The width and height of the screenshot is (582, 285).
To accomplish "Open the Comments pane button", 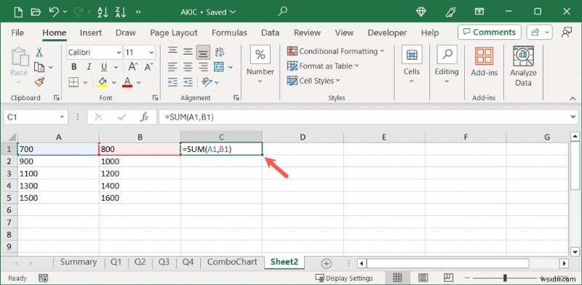I will (x=490, y=32).
